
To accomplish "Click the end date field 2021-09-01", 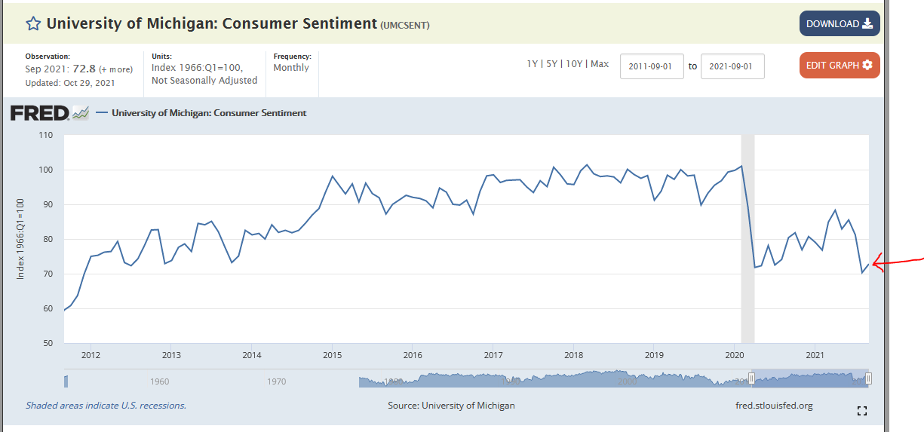I will [x=732, y=66].
